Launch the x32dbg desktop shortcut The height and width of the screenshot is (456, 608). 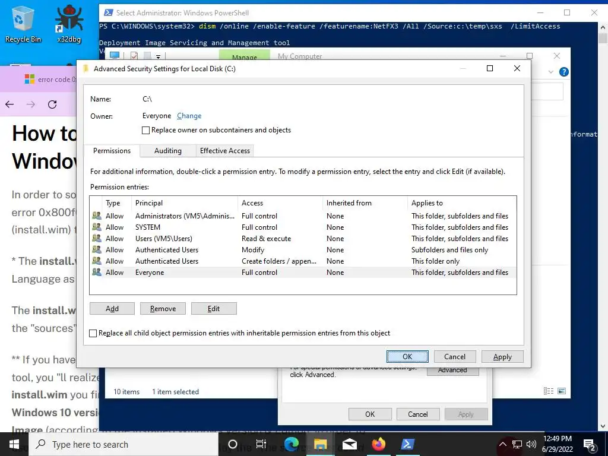coord(69,24)
